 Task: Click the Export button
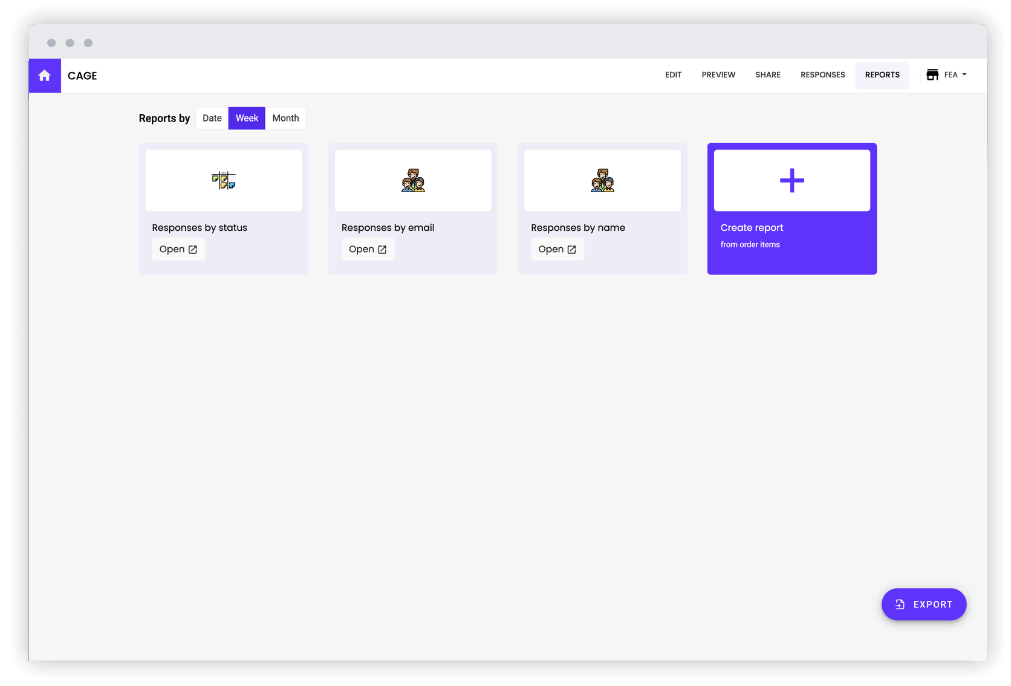[x=924, y=604]
